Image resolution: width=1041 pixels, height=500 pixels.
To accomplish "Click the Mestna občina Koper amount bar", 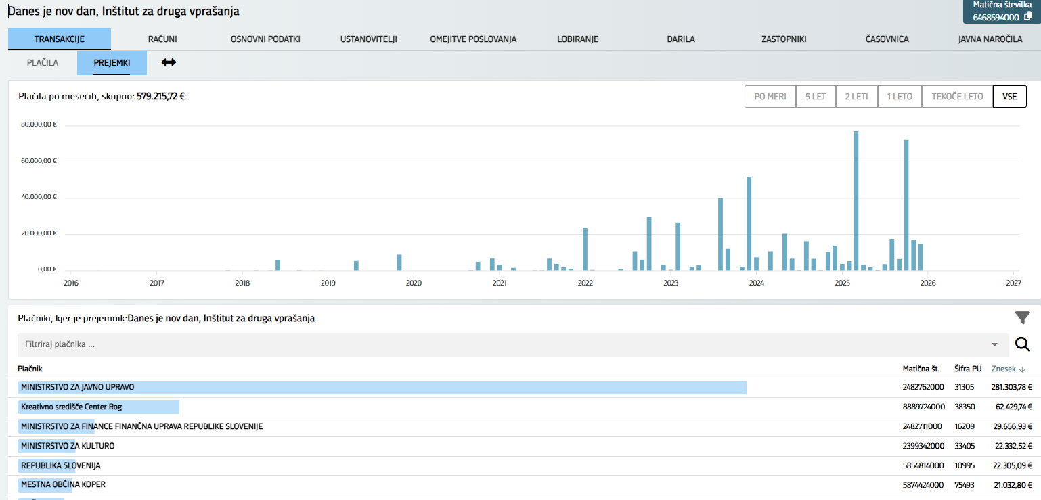I will 45,485.
